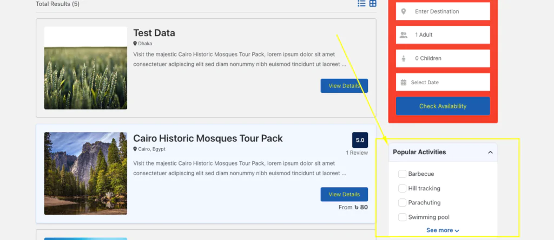Click the Popular Activities heading text

coord(419,152)
